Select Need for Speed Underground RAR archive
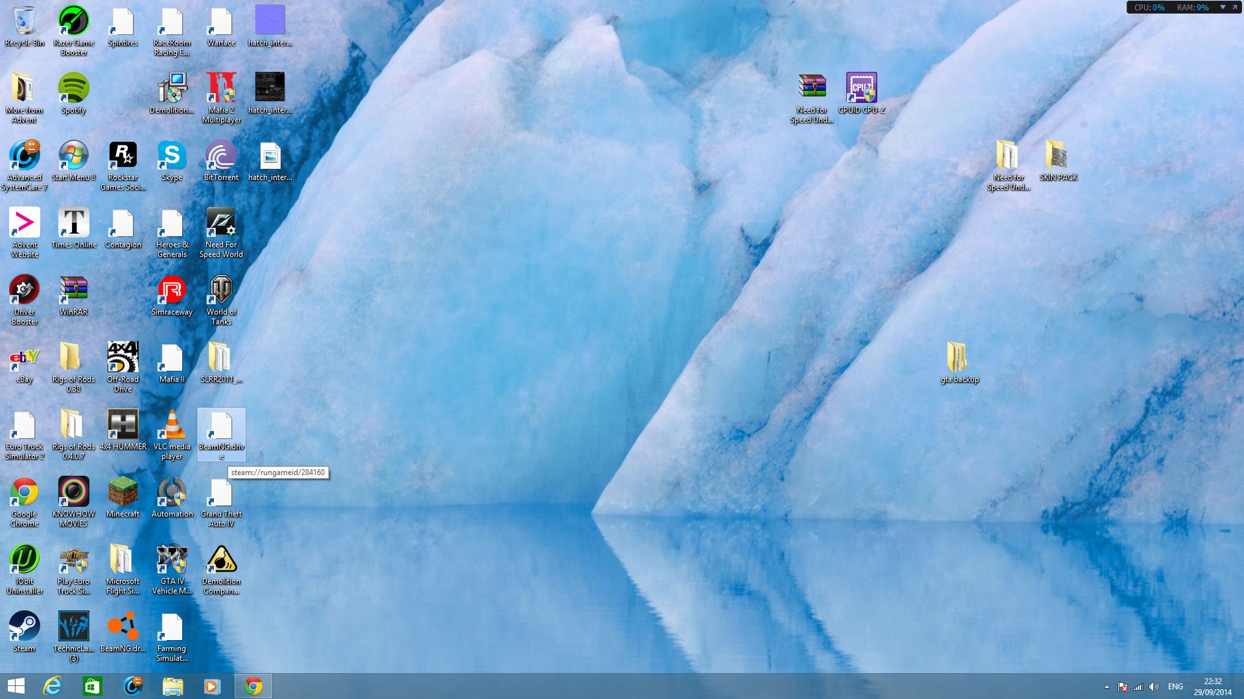 pos(812,98)
